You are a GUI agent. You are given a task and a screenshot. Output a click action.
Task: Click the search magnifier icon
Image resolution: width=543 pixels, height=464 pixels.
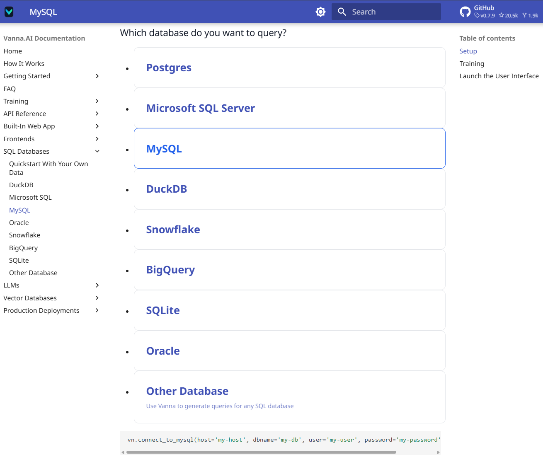342,12
